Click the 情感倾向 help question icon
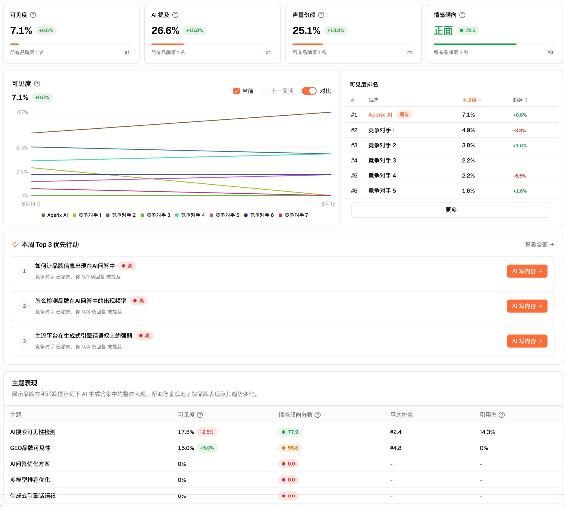The width and height of the screenshot is (565, 507). pyautogui.click(x=462, y=15)
